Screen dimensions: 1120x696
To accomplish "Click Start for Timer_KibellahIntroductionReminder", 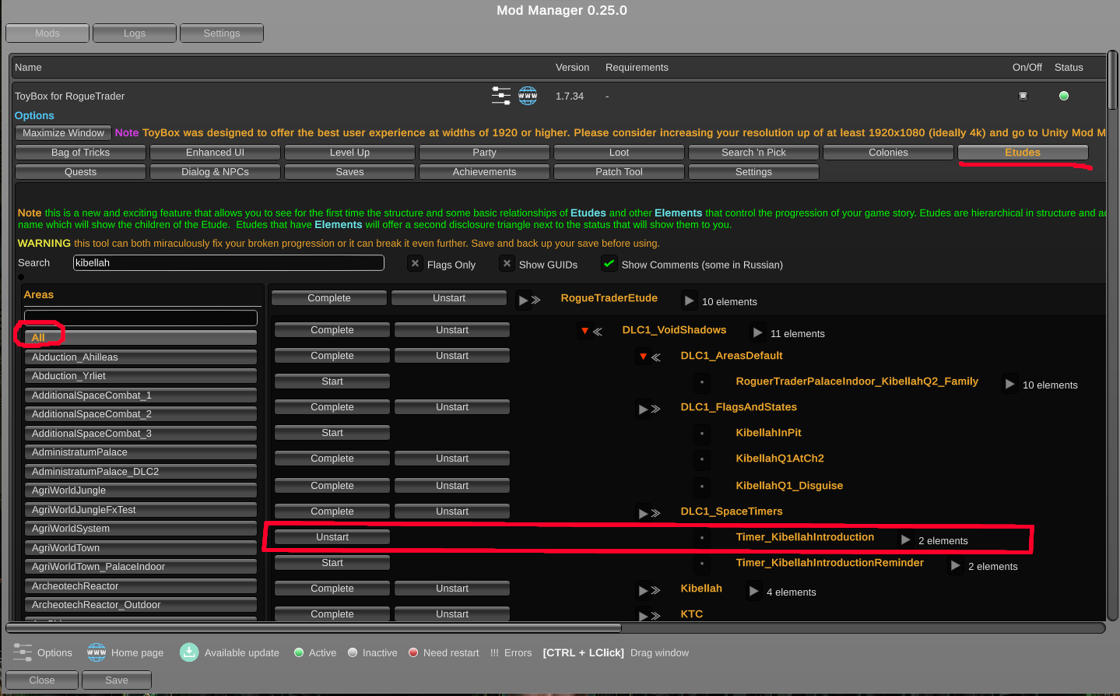I will pyautogui.click(x=332, y=563).
